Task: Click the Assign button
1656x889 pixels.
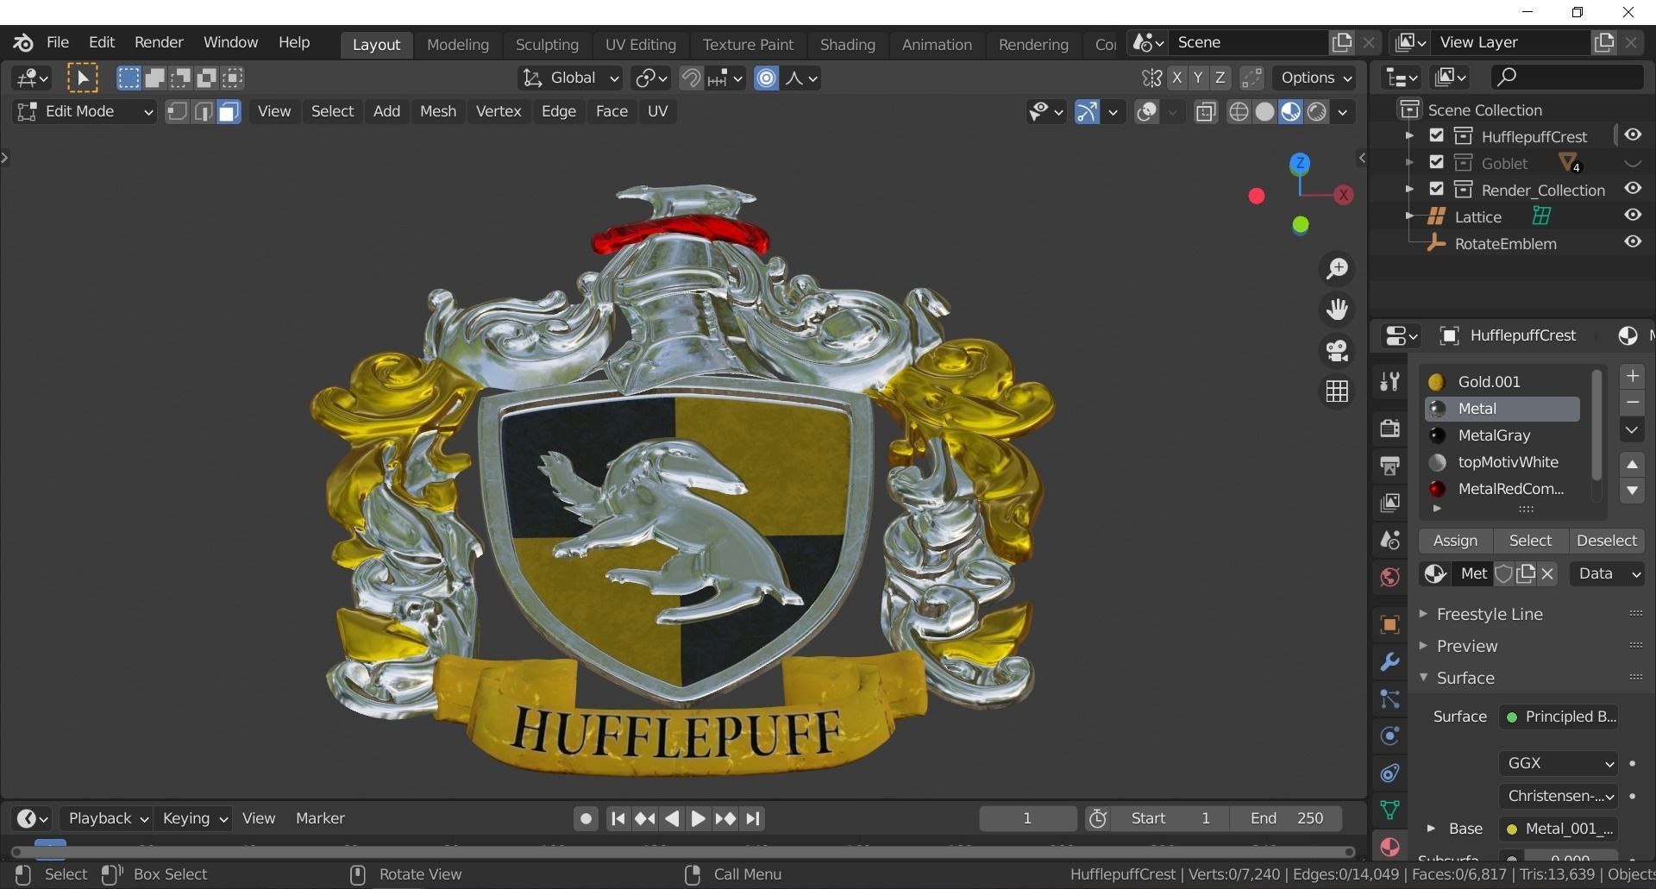Action: point(1455,542)
